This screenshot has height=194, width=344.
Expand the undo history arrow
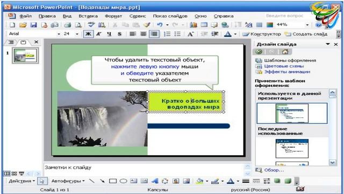coord(167,25)
